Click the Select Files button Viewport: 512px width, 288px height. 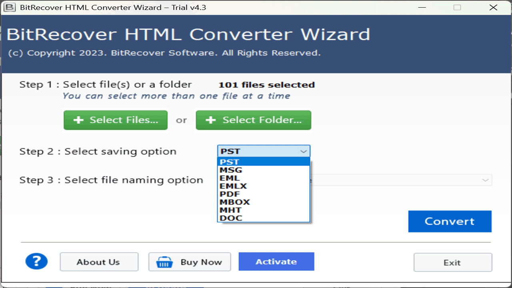[x=116, y=120]
